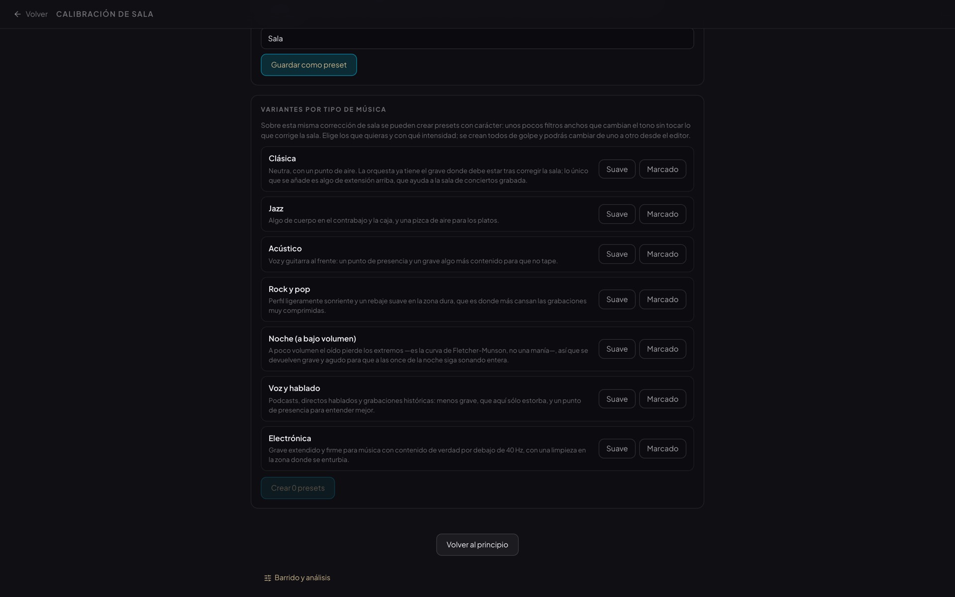
Task: Select Suave intensity for Clásica
Action: (x=617, y=169)
